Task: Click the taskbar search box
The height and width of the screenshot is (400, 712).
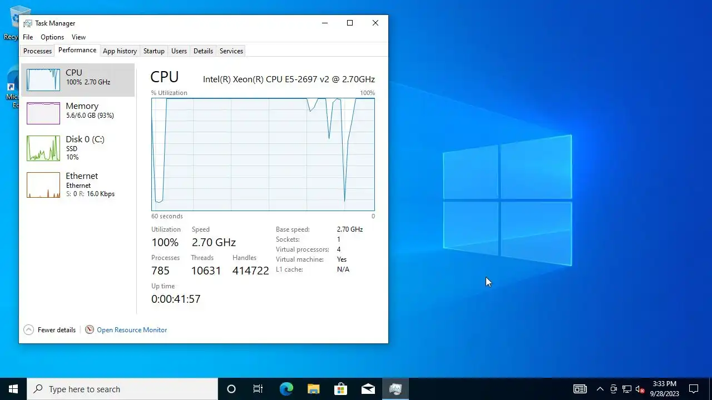Action: [x=122, y=389]
